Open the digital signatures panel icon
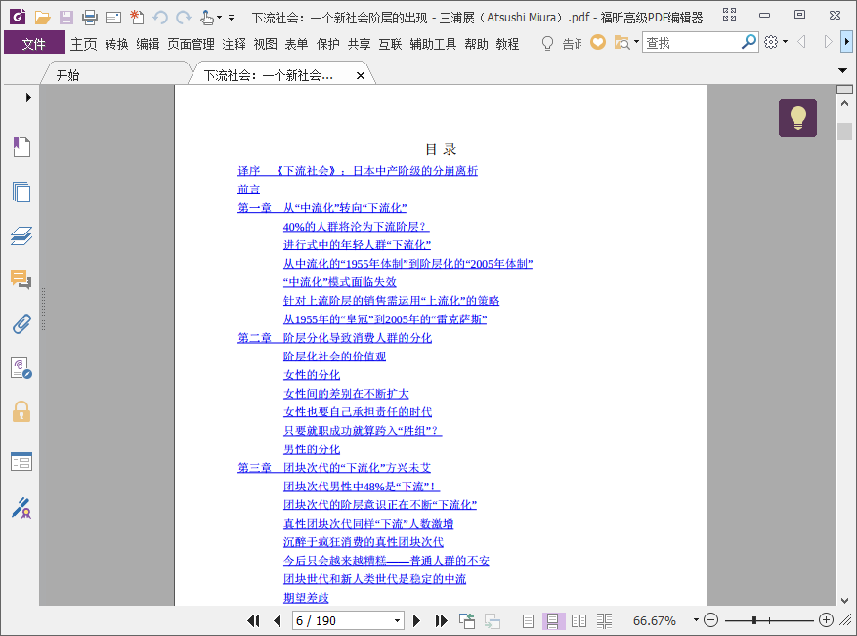857x636 pixels. click(21, 368)
